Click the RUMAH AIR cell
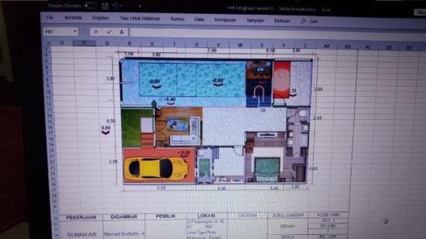This screenshot has height=239, width=426. [x=82, y=234]
